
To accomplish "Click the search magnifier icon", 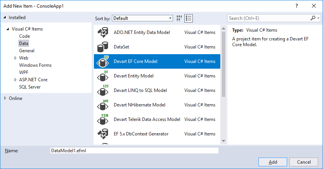I will click(313, 18).
